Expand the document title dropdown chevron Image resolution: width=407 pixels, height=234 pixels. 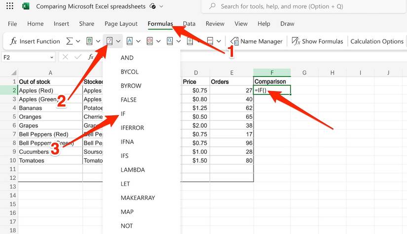[x=161, y=6]
